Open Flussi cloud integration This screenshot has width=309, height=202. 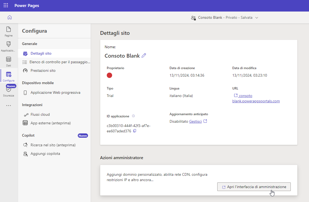54,115
